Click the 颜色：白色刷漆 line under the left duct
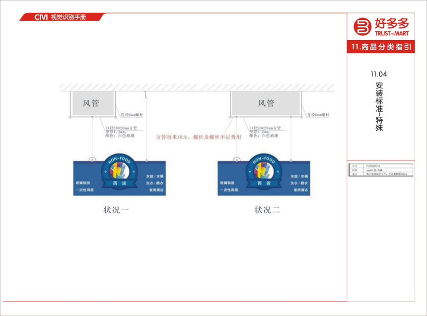The image size is (427, 316). tap(120, 135)
